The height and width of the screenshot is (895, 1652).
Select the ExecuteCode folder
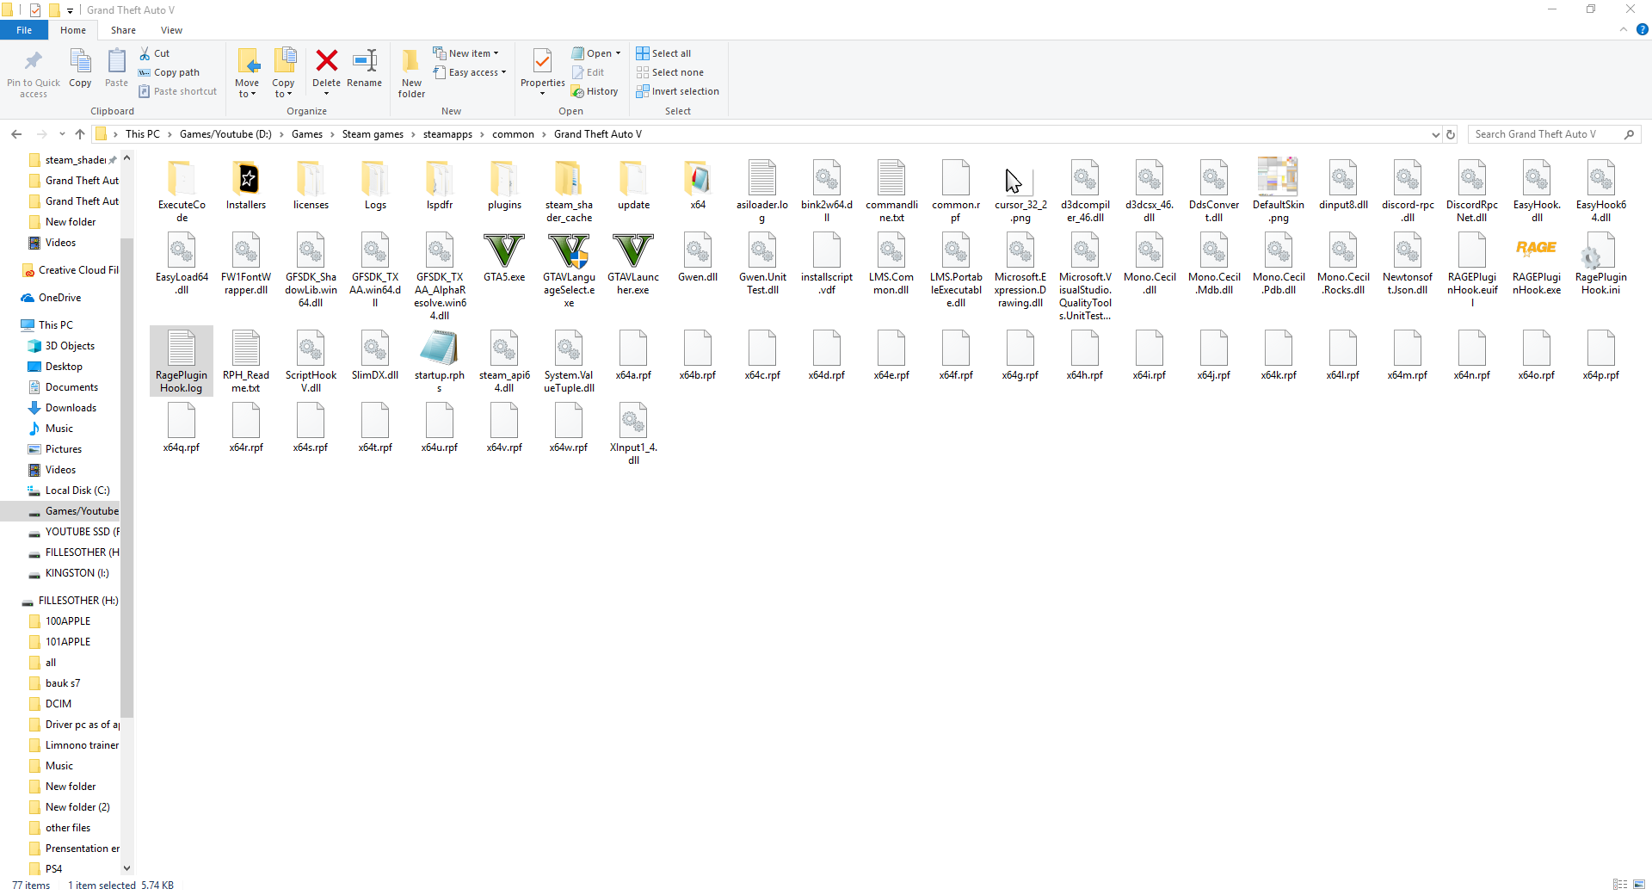(x=182, y=191)
